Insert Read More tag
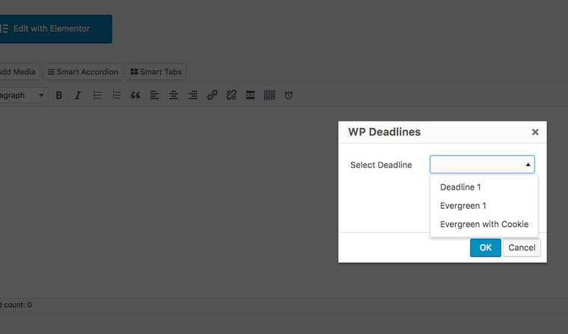 point(250,95)
